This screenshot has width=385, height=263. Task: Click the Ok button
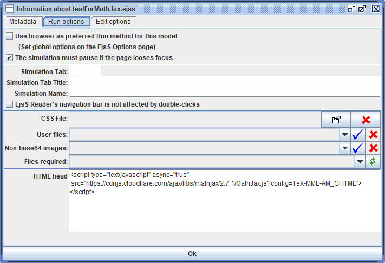192,253
